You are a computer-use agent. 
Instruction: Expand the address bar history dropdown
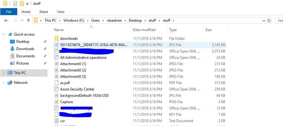click(264, 20)
